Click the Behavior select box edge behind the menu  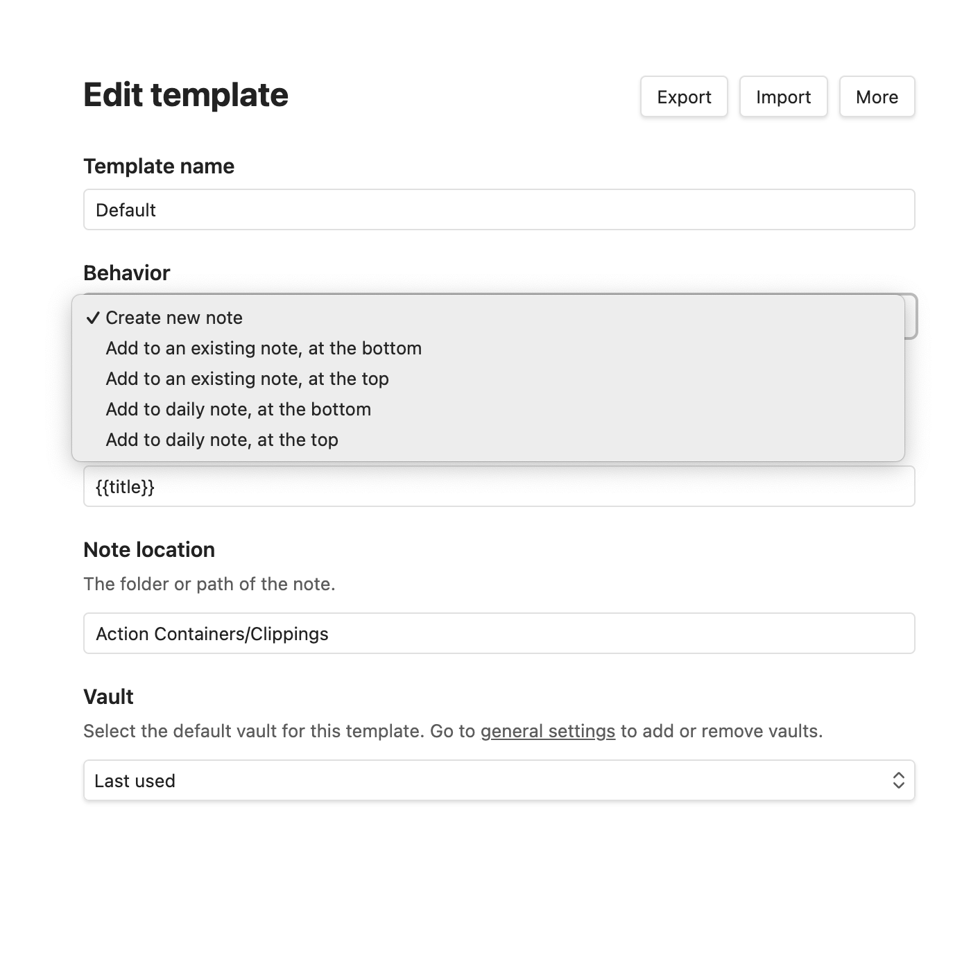pyautogui.click(x=911, y=317)
